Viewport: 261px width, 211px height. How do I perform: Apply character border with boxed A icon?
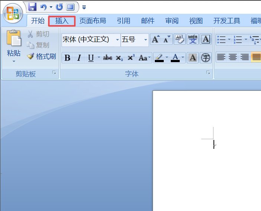[206, 39]
